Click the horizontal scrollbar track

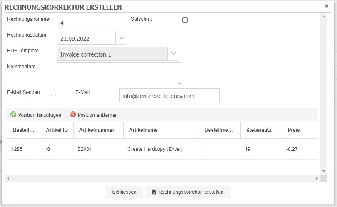pos(162,178)
